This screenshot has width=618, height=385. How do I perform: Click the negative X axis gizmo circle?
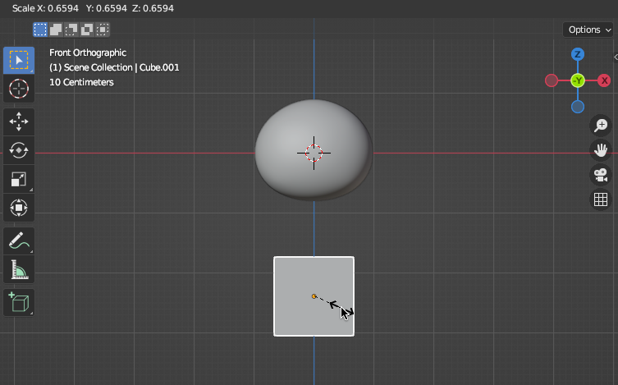[x=552, y=80]
